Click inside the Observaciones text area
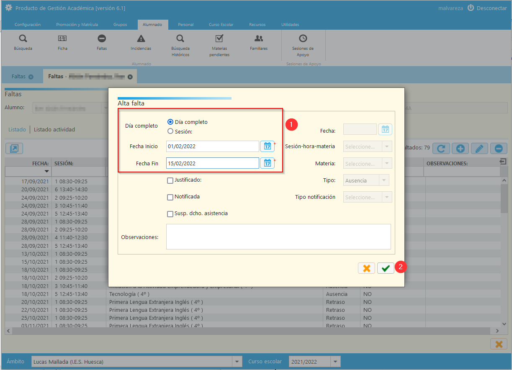This screenshot has width=512, height=370. pos(278,236)
